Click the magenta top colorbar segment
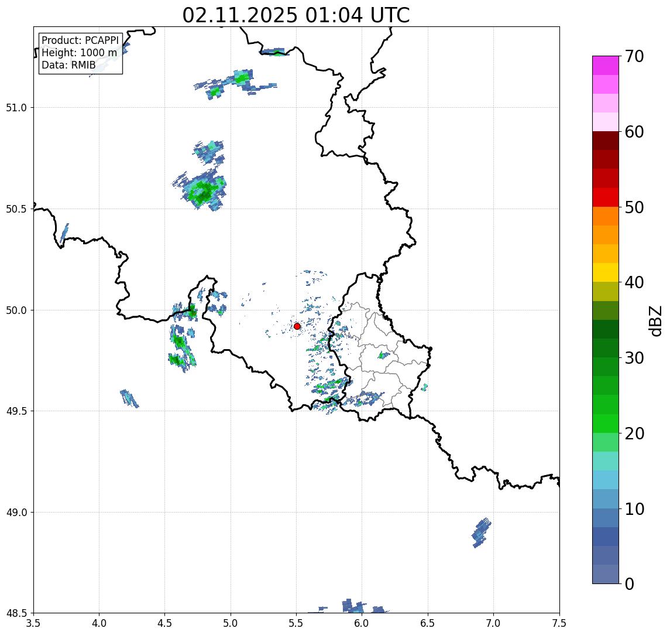The image size is (670, 635). (606, 66)
